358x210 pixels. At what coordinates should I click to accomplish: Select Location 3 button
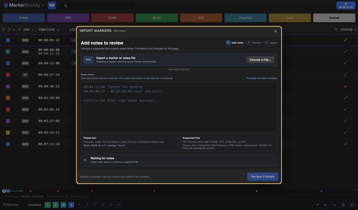tap(63, 205)
